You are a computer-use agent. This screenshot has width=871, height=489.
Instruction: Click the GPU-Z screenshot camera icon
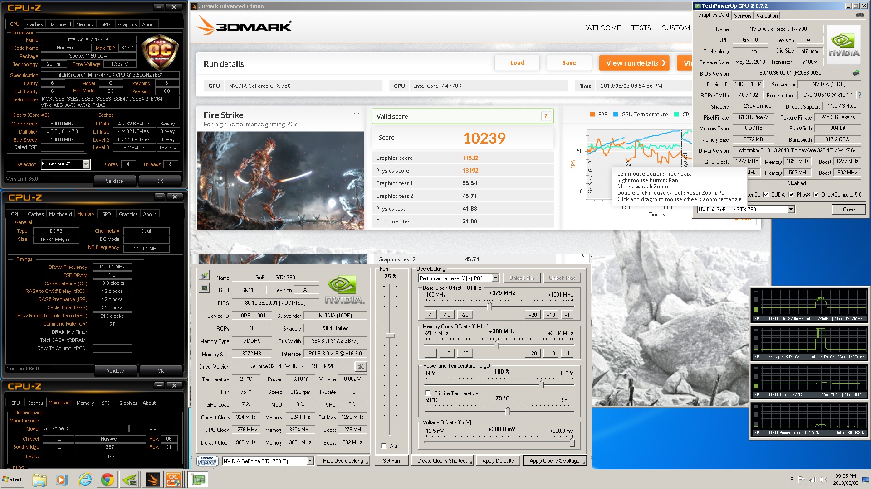pyautogui.click(x=860, y=15)
